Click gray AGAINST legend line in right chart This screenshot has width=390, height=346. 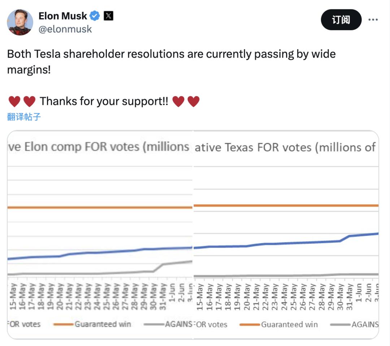click(340, 325)
